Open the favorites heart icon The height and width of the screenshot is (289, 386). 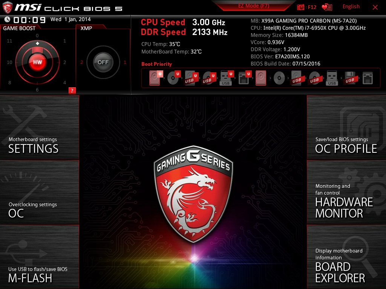[x=327, y=7]
